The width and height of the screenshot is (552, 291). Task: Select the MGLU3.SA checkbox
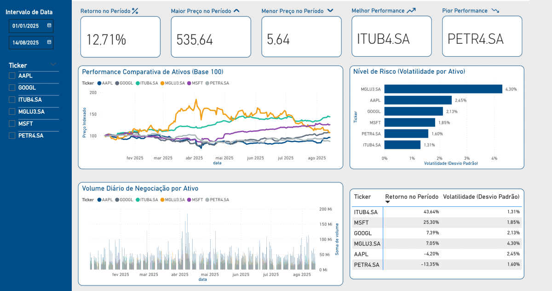12,111
